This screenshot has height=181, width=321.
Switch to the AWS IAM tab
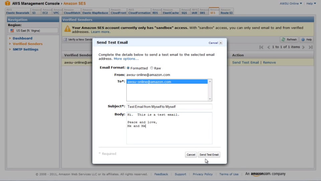tap(194, 11)
